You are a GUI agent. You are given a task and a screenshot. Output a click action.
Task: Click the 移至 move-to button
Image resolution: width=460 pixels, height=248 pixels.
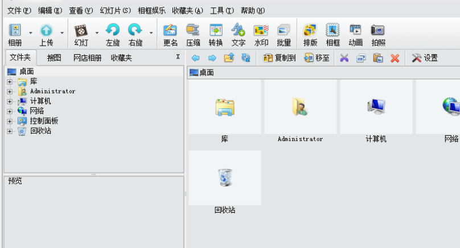[x=317, y=58]
